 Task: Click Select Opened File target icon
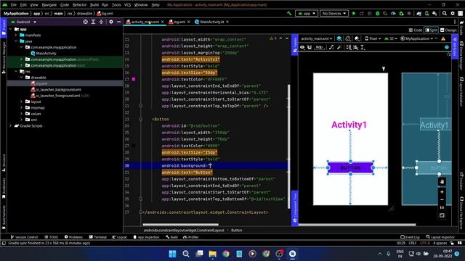point(86,22)
